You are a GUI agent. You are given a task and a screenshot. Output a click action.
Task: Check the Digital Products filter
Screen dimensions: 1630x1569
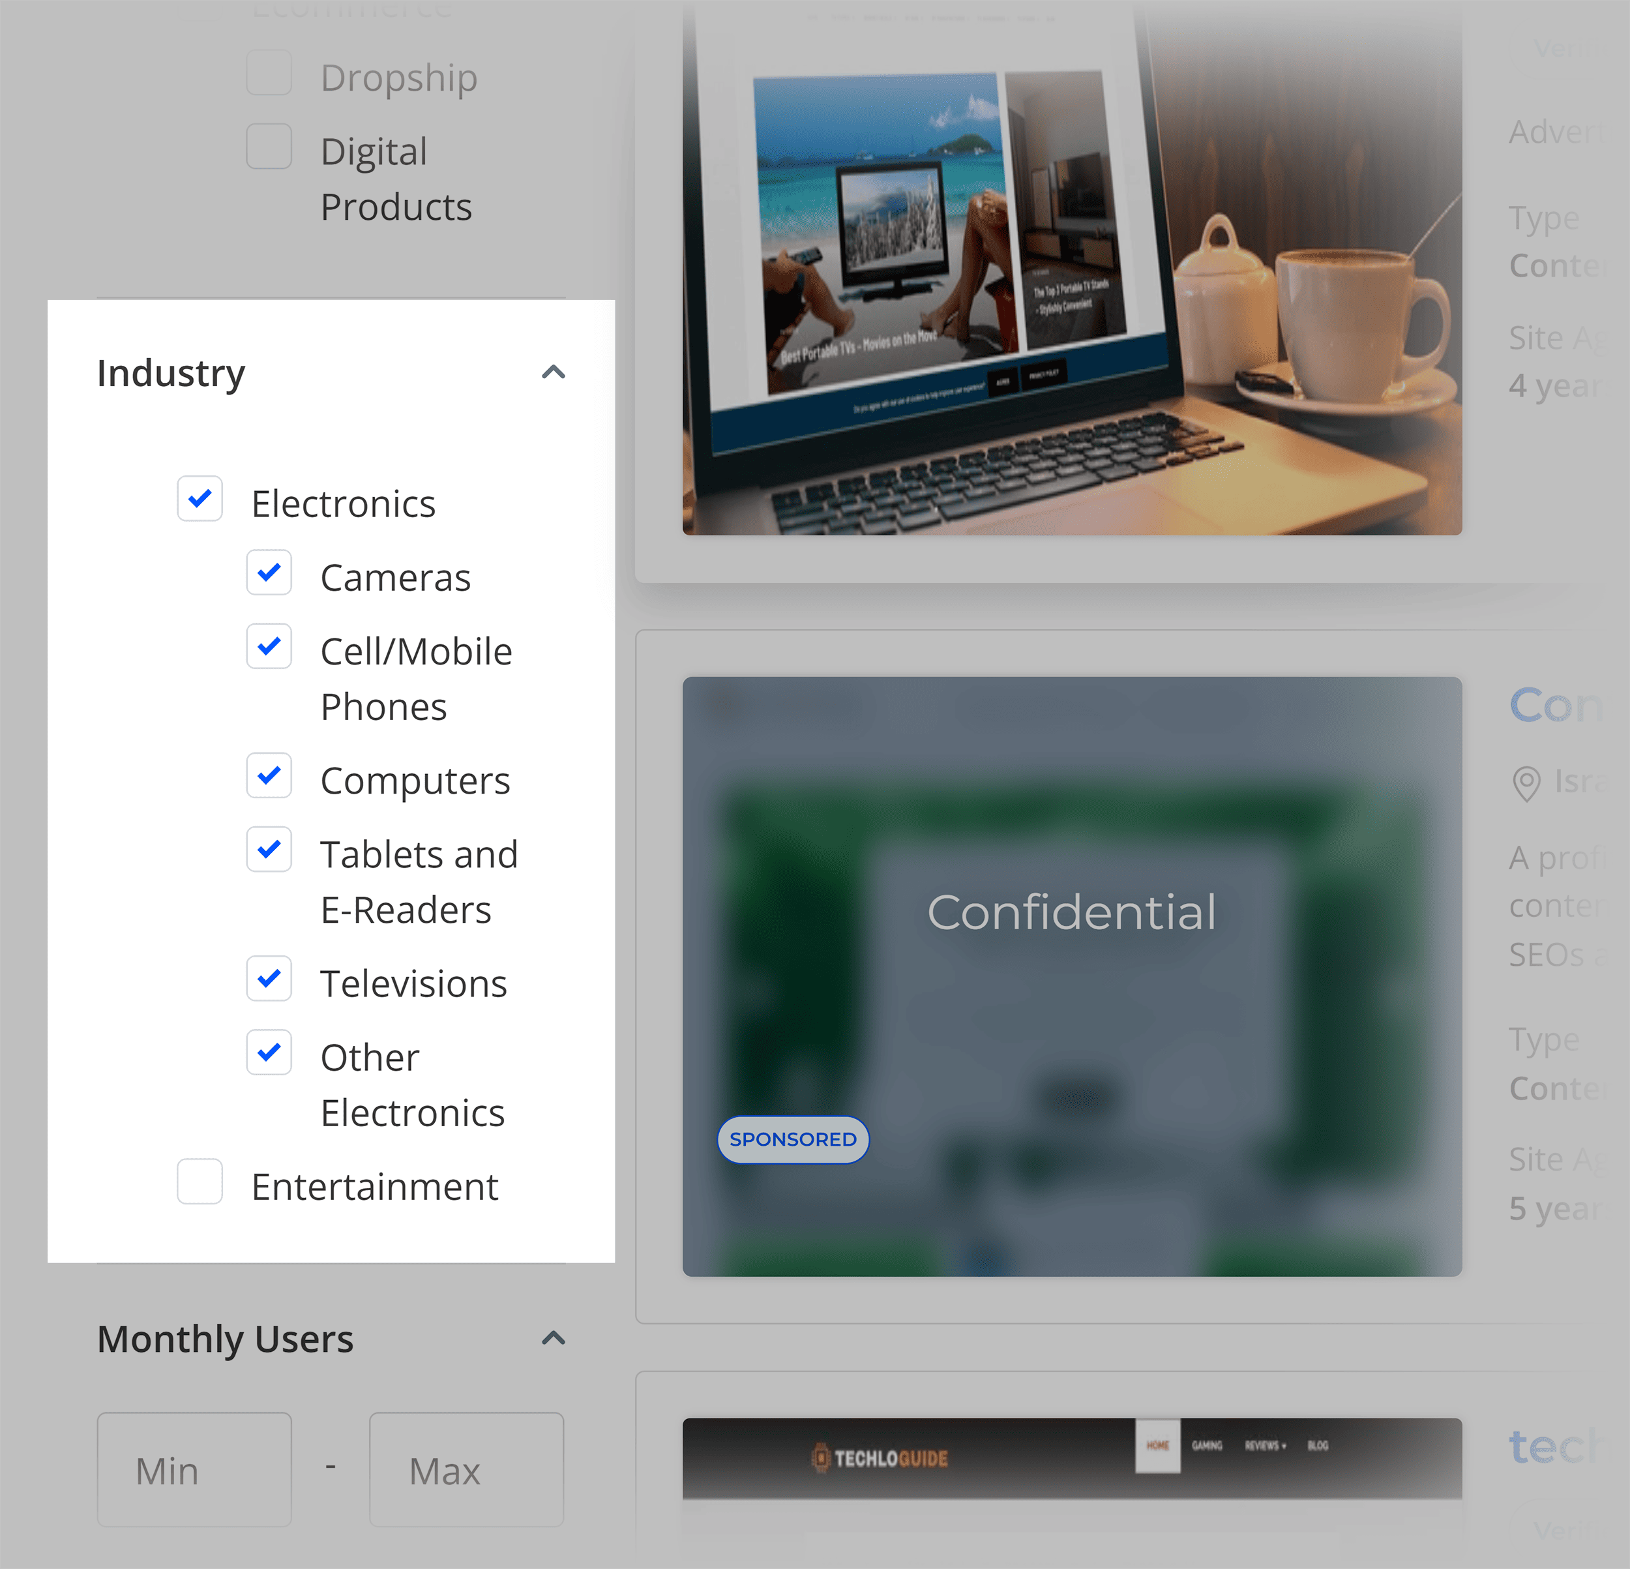tap(269, 145)
